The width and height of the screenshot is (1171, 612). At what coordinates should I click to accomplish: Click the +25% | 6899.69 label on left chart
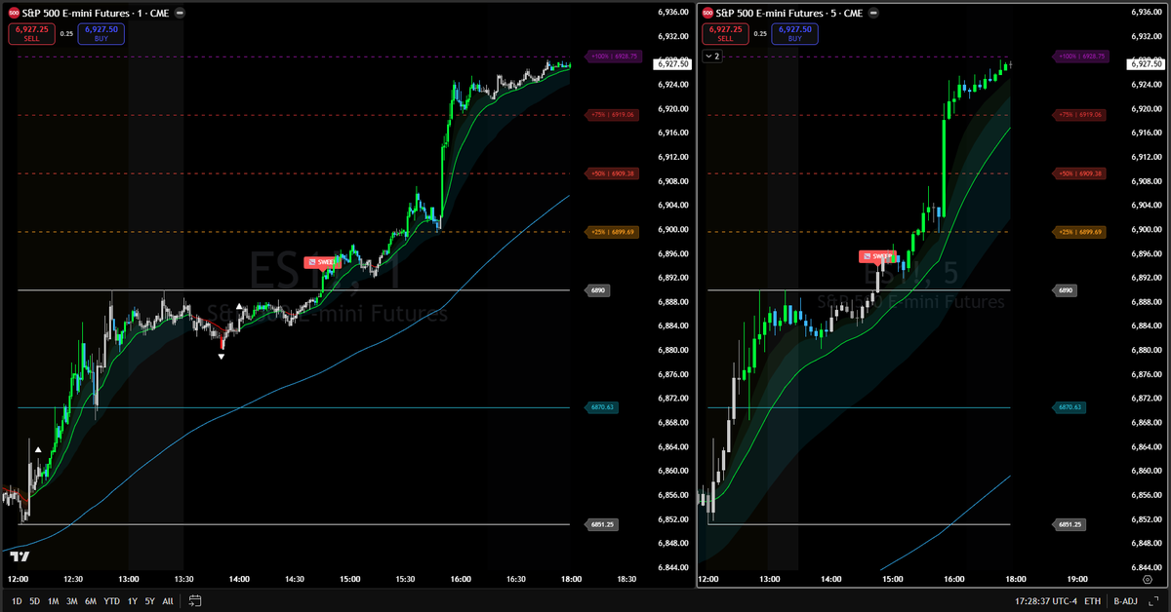612,232
